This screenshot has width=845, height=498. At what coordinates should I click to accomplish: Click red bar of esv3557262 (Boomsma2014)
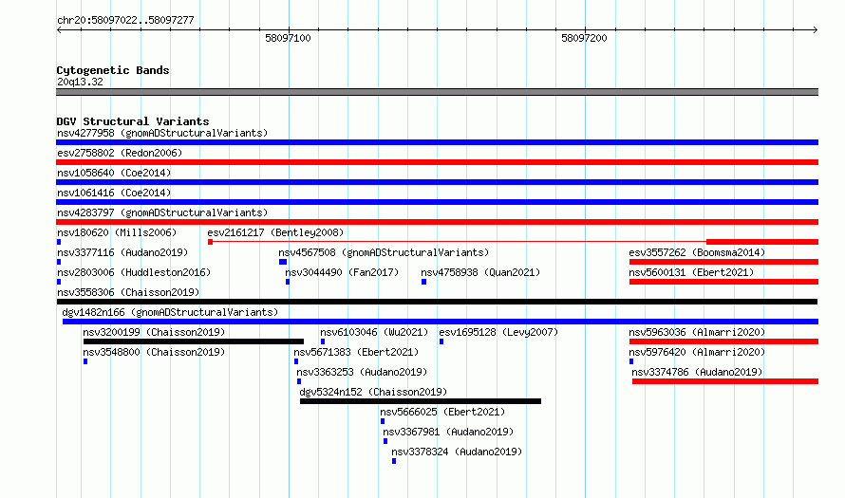click(723, 262)
